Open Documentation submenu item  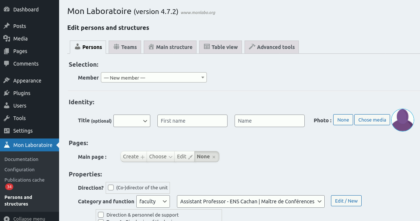point(21,159)
